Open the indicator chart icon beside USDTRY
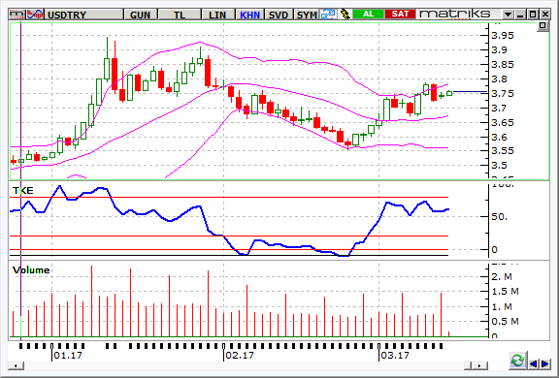 pos(35,15)
